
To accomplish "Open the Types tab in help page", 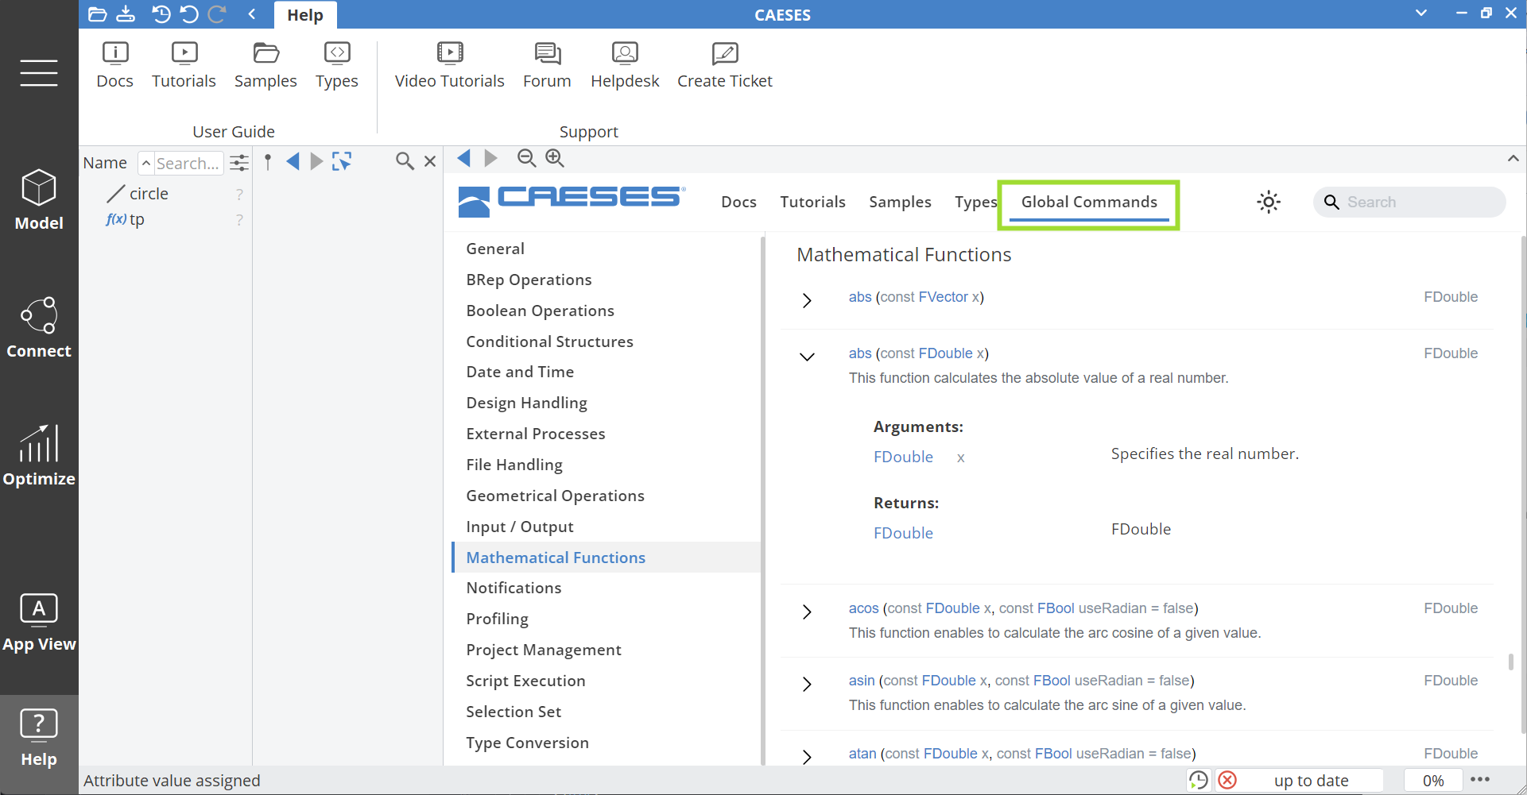I will coord(975,202).
